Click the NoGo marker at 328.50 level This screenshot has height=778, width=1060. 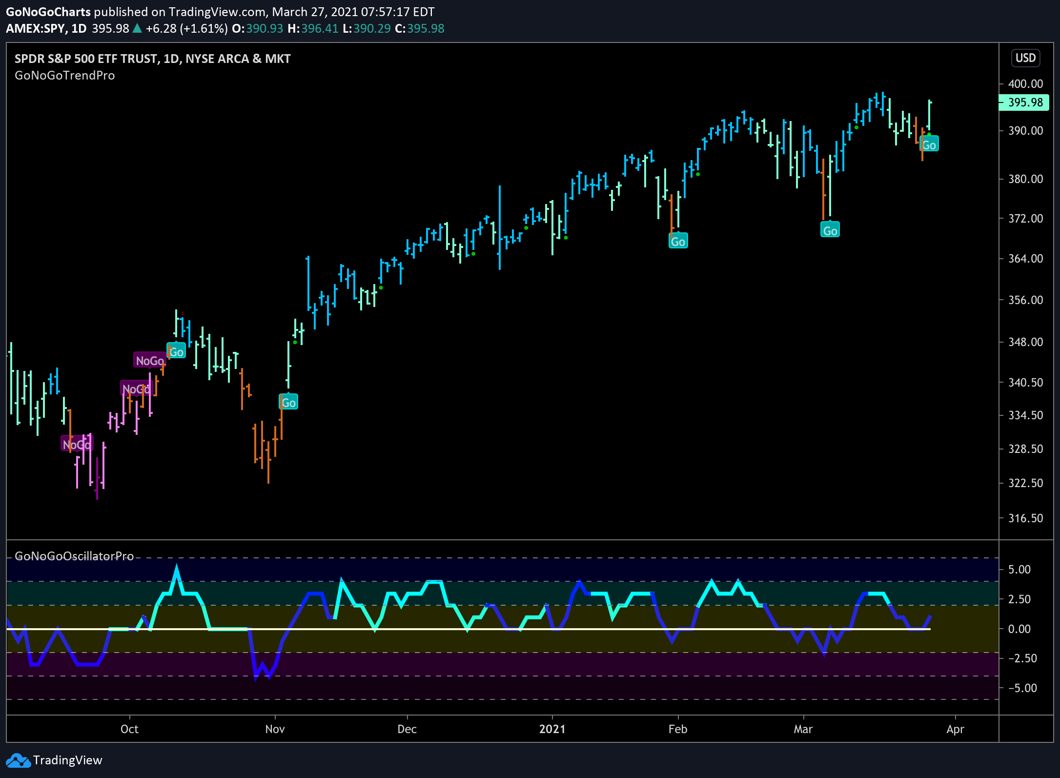coord(77,444)
